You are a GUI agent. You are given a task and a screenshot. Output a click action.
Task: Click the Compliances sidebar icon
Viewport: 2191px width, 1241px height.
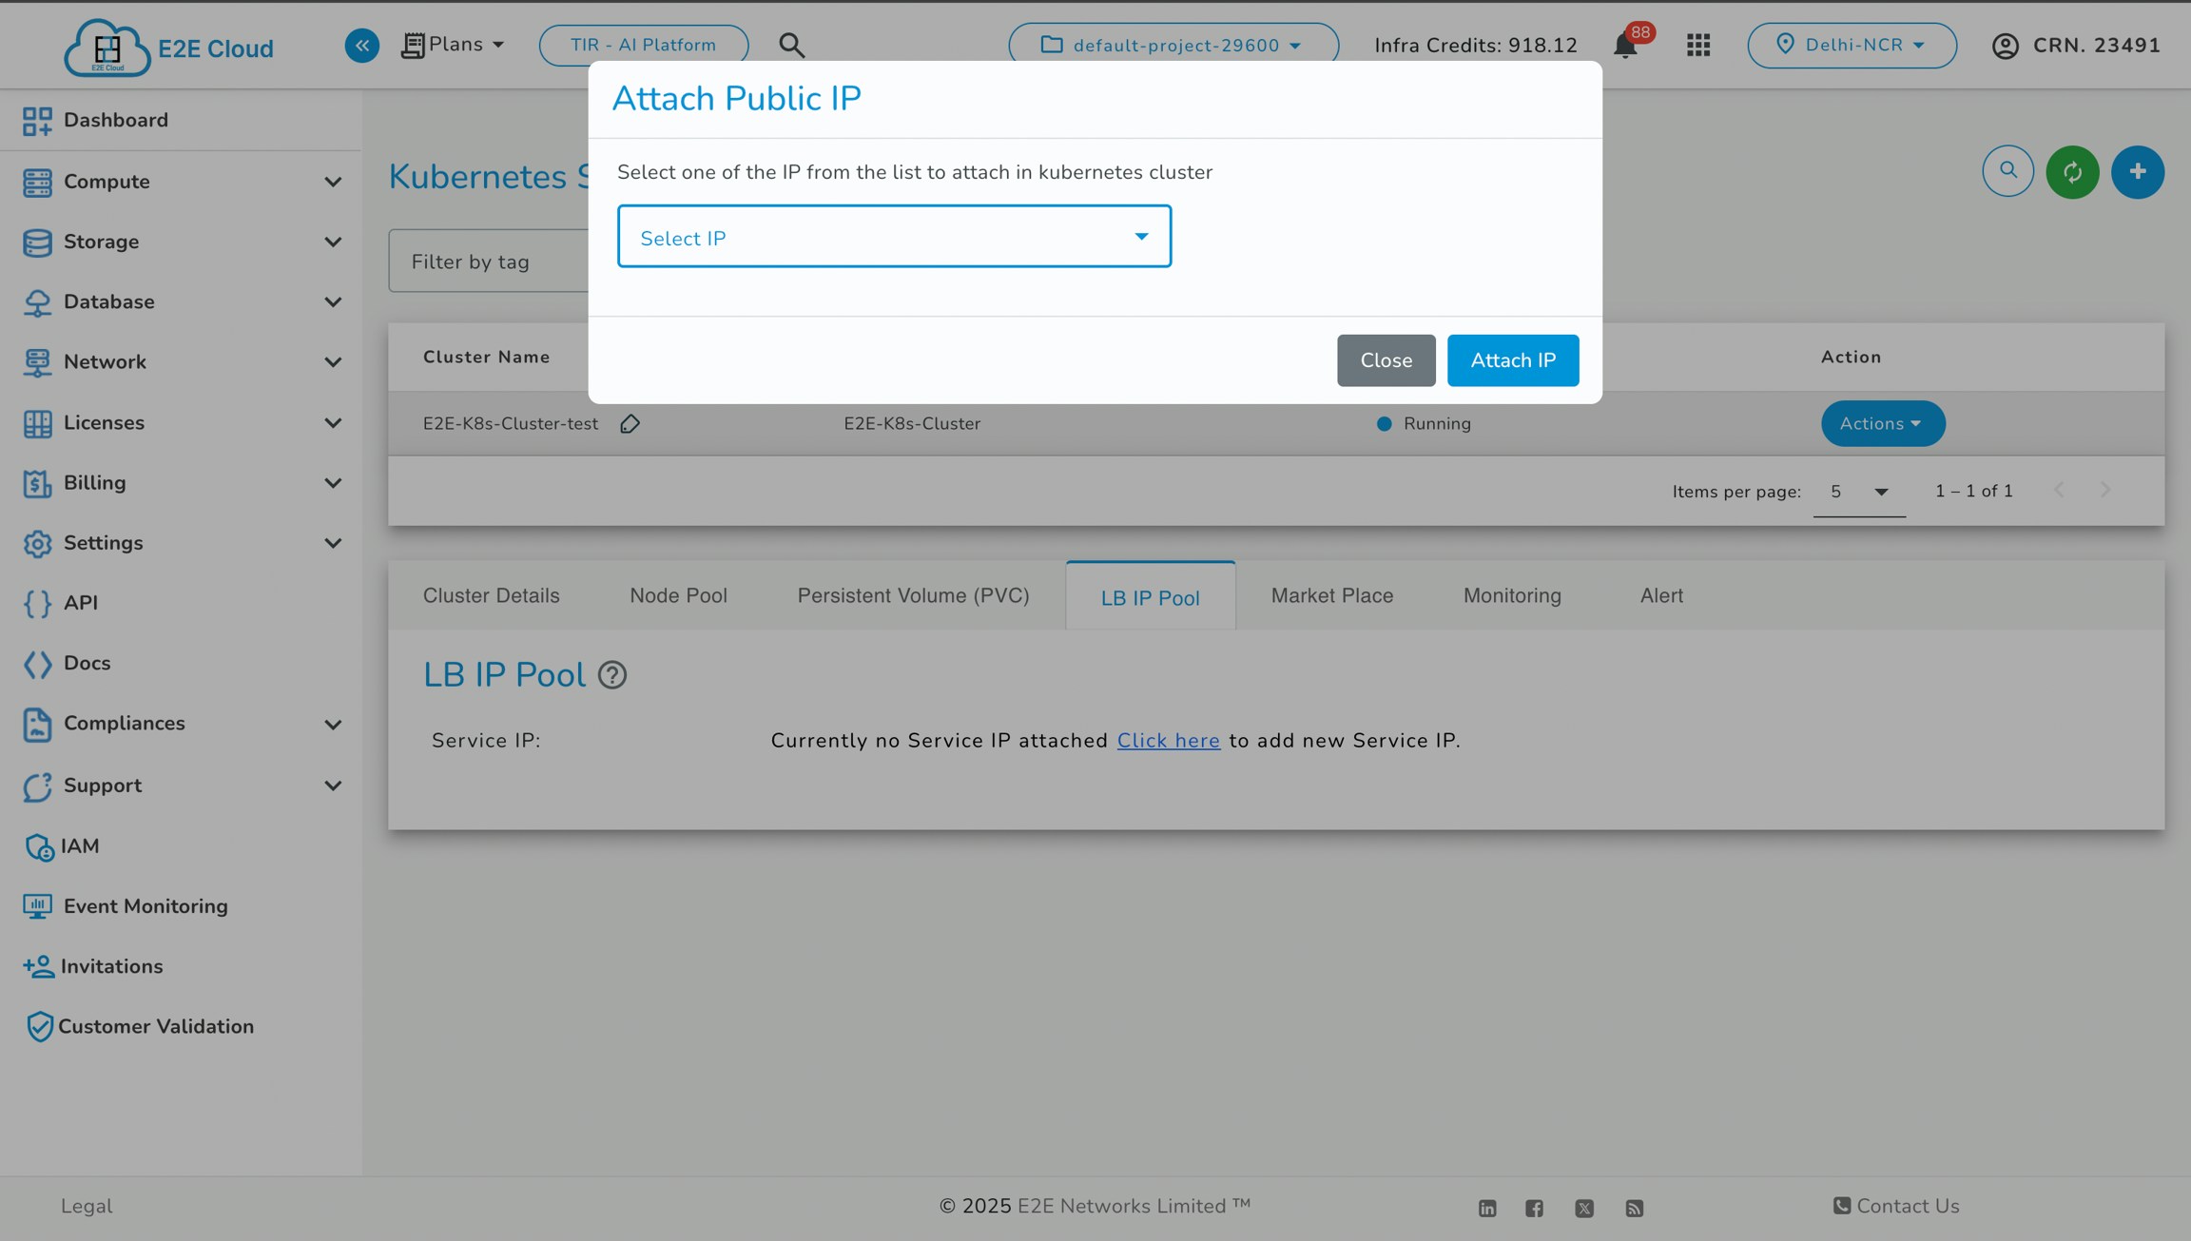tap(37, 724)
